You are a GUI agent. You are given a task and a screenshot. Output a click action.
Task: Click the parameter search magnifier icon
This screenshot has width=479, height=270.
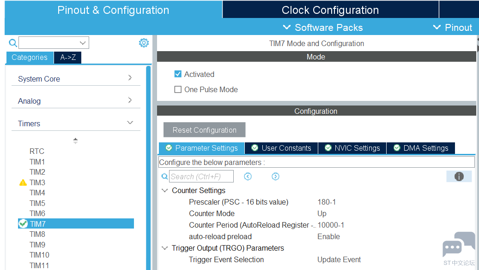pyautogui.click(x=164, y=176)
